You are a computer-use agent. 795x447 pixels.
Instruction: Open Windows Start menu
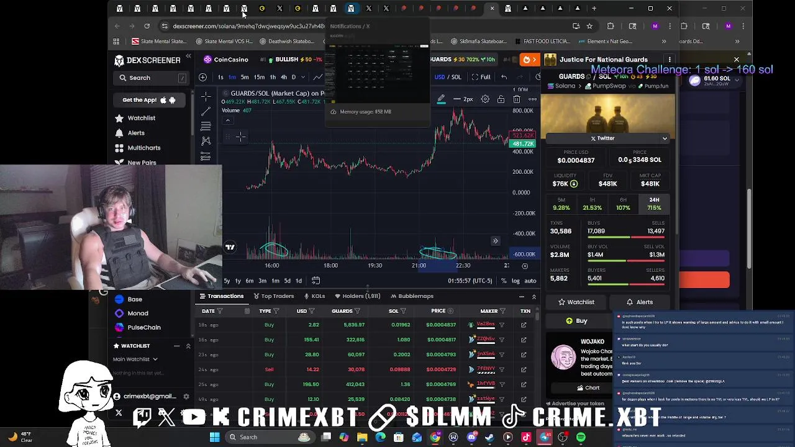[214, 437]
